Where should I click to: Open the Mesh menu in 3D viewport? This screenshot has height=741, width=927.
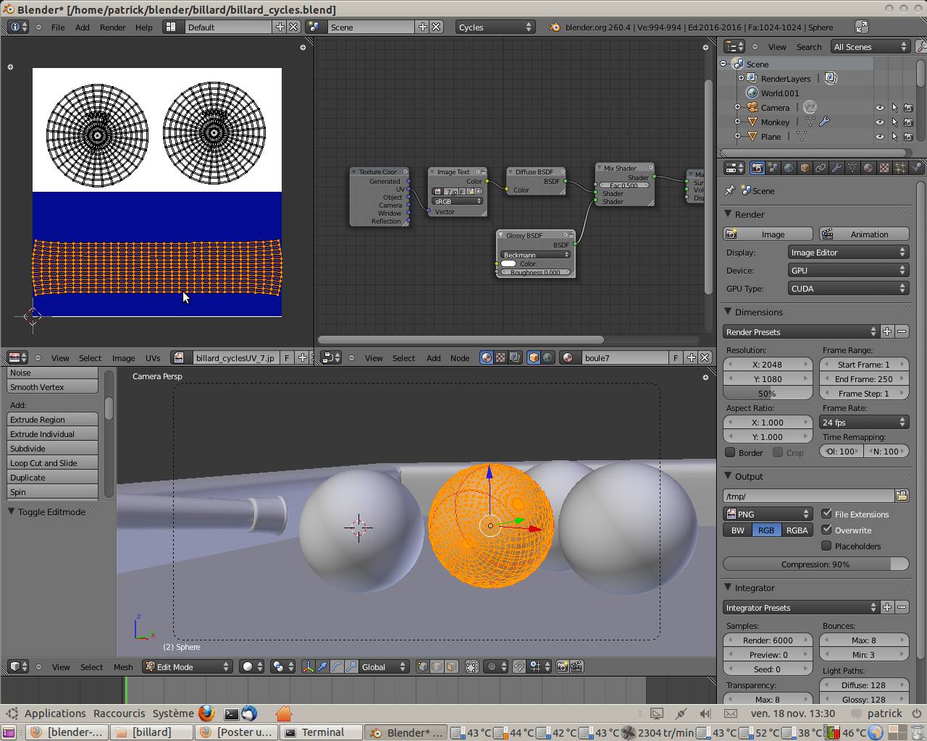point(123,667)
